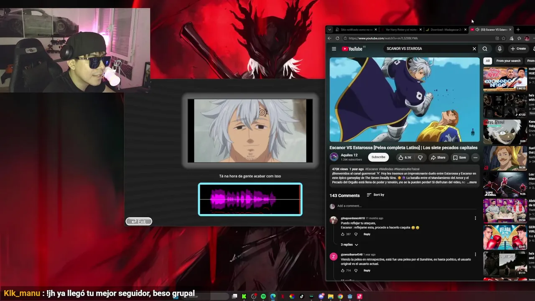
Task: Click the Escanor VS Estarossa video player
Action: click(405, 100)
